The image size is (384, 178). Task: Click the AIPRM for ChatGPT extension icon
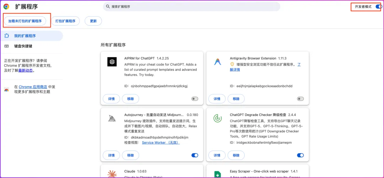(112, 62)
